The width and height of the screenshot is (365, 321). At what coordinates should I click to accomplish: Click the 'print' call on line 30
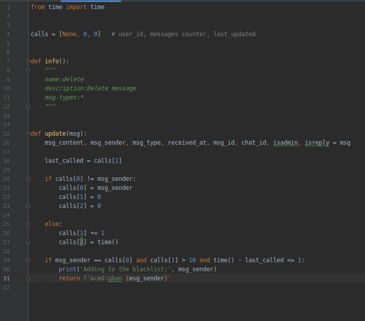[x=67, y=269]
